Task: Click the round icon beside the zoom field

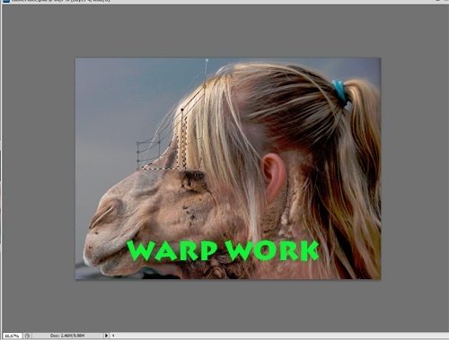Action: coord(27,336)
